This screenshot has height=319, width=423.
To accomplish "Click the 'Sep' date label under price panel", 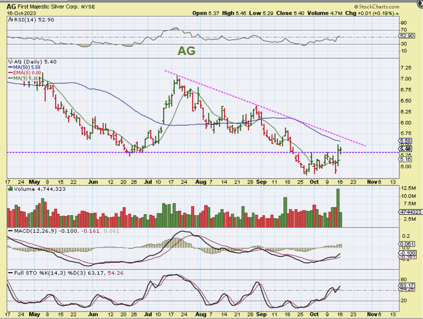I will click(261, 182).
